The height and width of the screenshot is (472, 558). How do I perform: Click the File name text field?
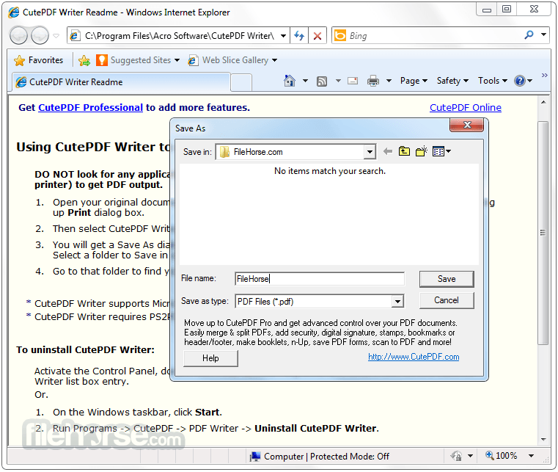coord(319,279)
